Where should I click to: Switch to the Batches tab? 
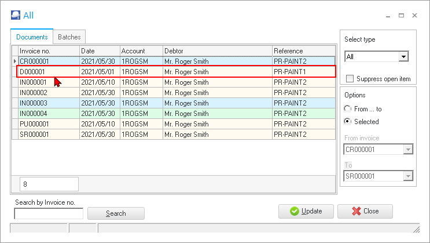point(69,37)
